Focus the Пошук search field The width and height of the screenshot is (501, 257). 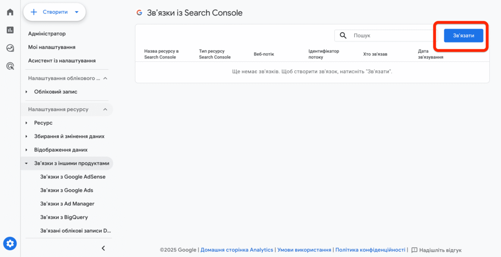386,35
